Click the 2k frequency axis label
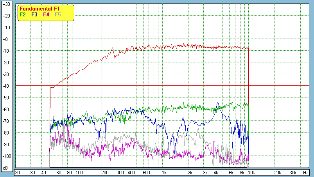 click(x=190, y=173)
